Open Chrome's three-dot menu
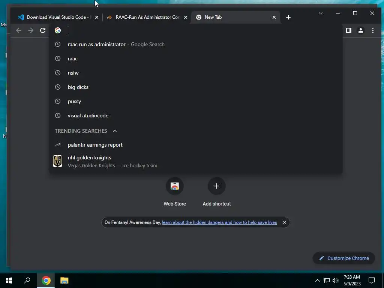Image resolution: width=384 pixels, height=288 pixels. pyautogui.click(x=373, y=30)
